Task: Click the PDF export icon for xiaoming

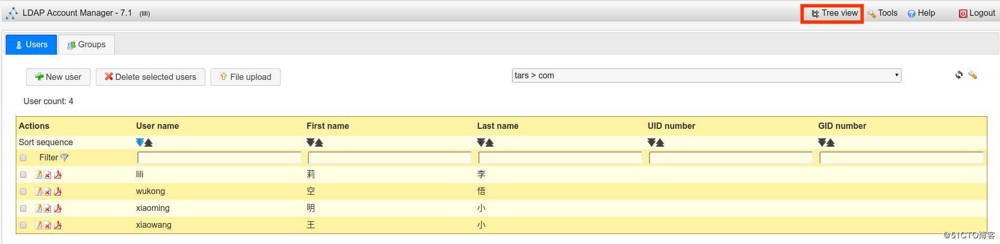Action: pos(58,208)
